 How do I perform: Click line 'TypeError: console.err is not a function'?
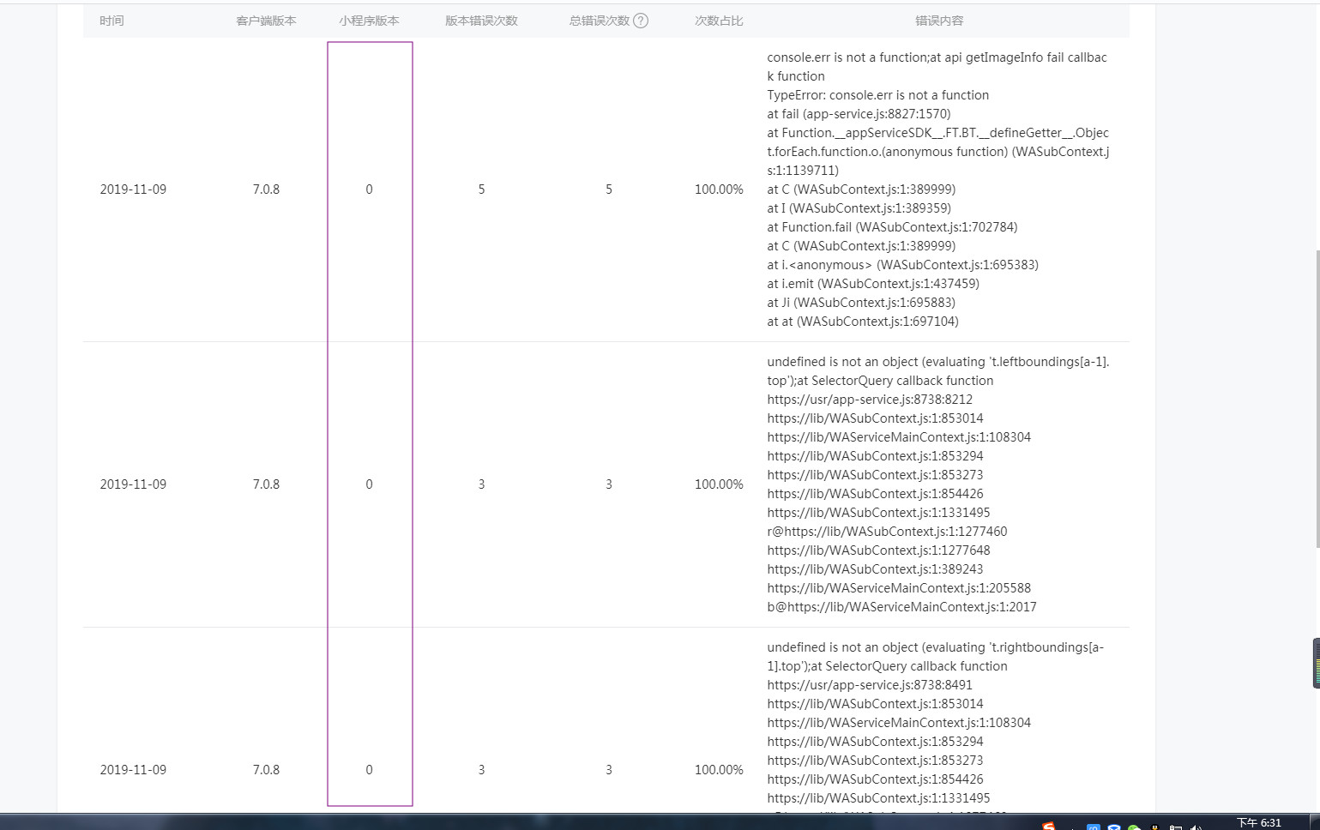pyautogui.click(x=878, y=95)
